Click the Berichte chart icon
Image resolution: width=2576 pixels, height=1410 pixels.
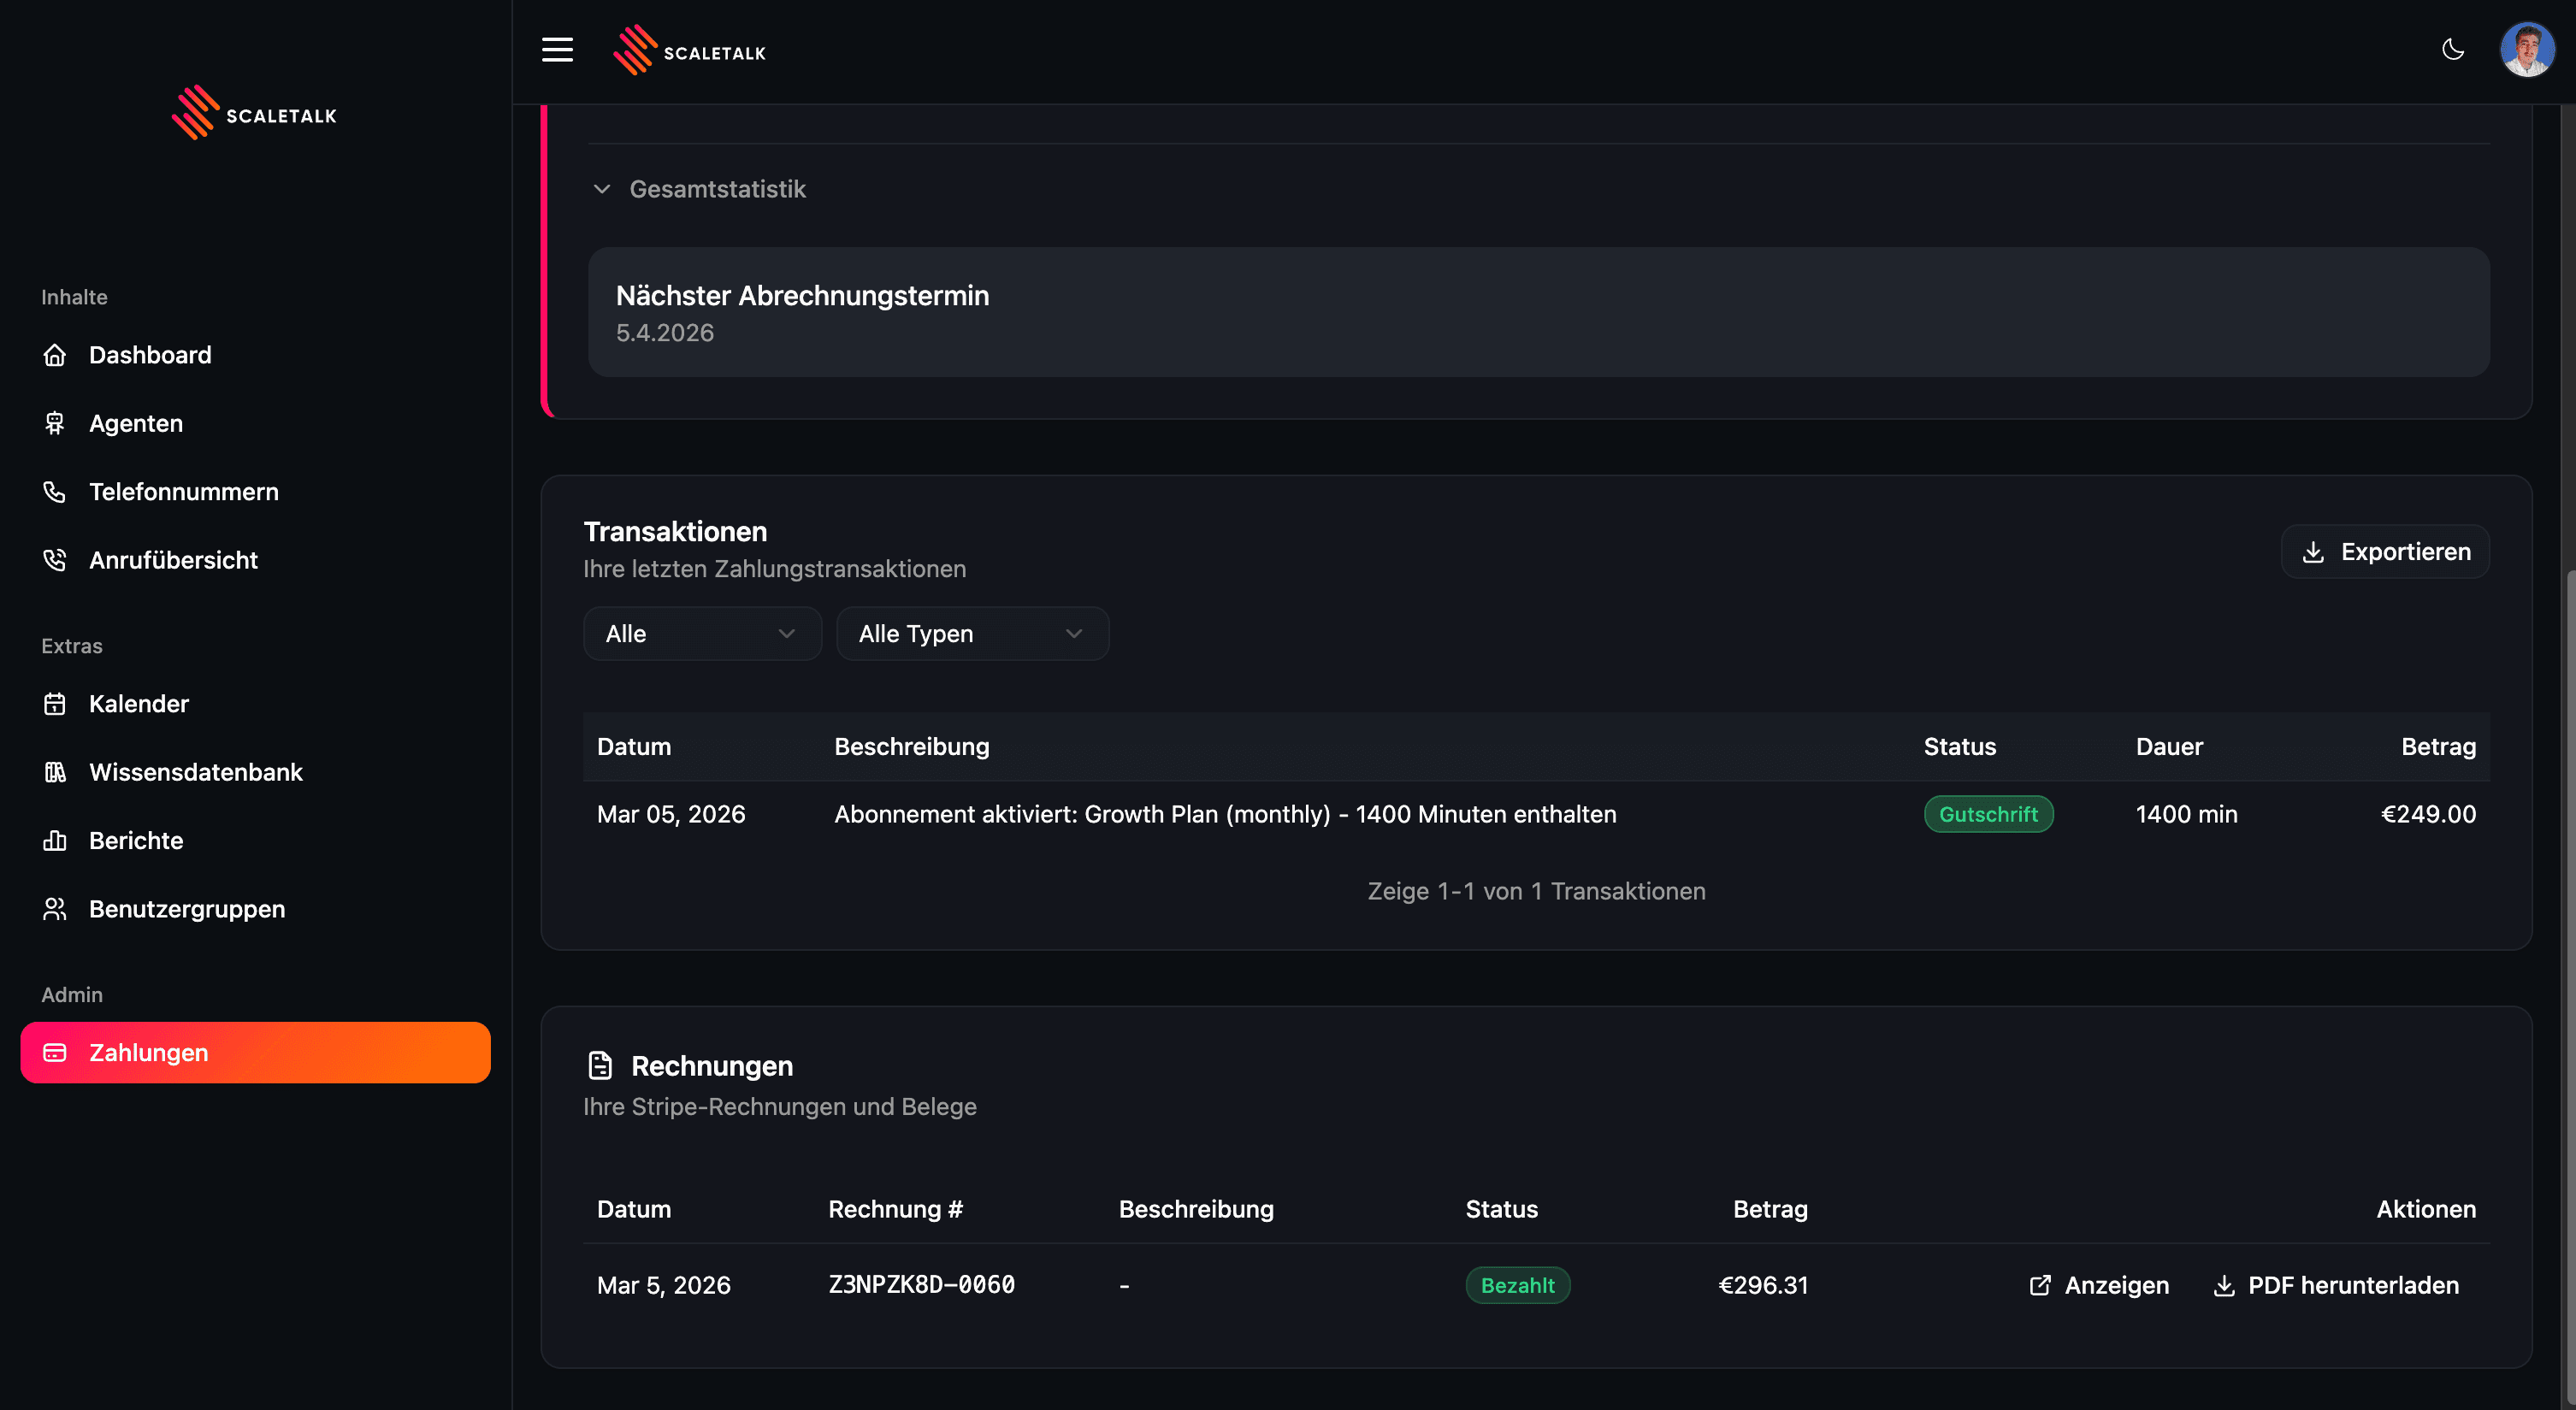[55, 841]
